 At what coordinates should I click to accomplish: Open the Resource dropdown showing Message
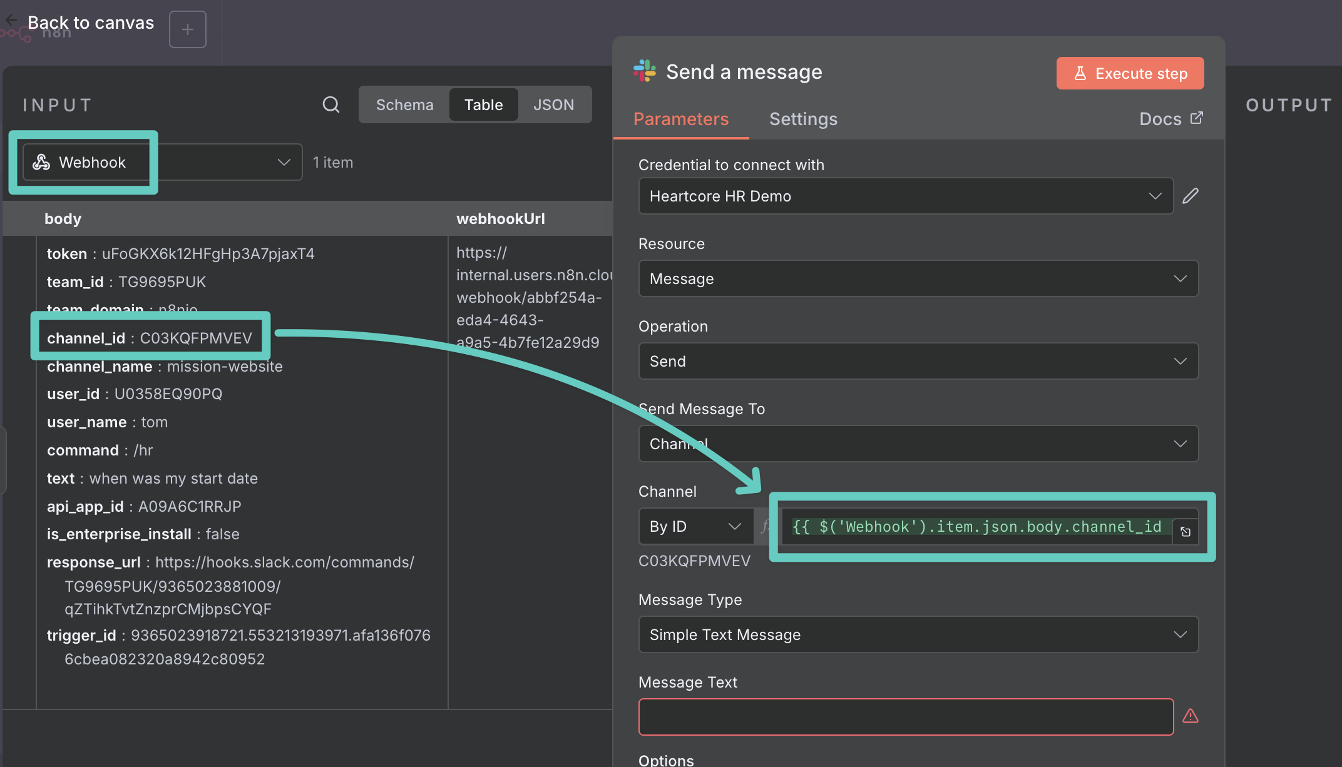(x=918, y=278)
